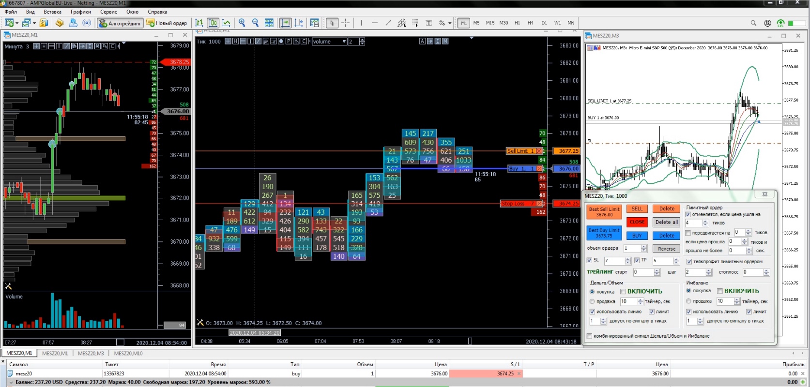The height and width of the screenshot is (387, 810).
Task: Open the Сервис menu
Action: [108, 12]
